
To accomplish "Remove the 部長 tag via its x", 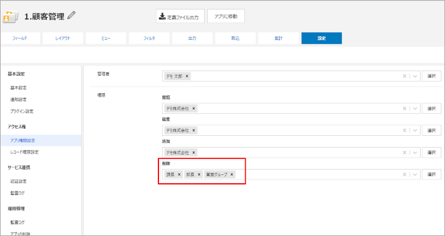I will [x=199, y=174].
